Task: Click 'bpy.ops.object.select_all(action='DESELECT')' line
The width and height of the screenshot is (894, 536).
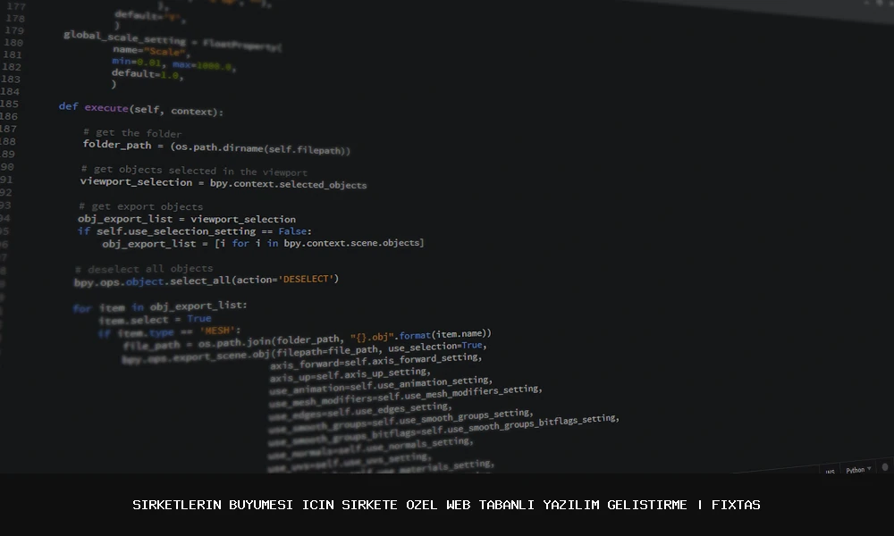Action: pyautogui.click(x=207, y=281)
